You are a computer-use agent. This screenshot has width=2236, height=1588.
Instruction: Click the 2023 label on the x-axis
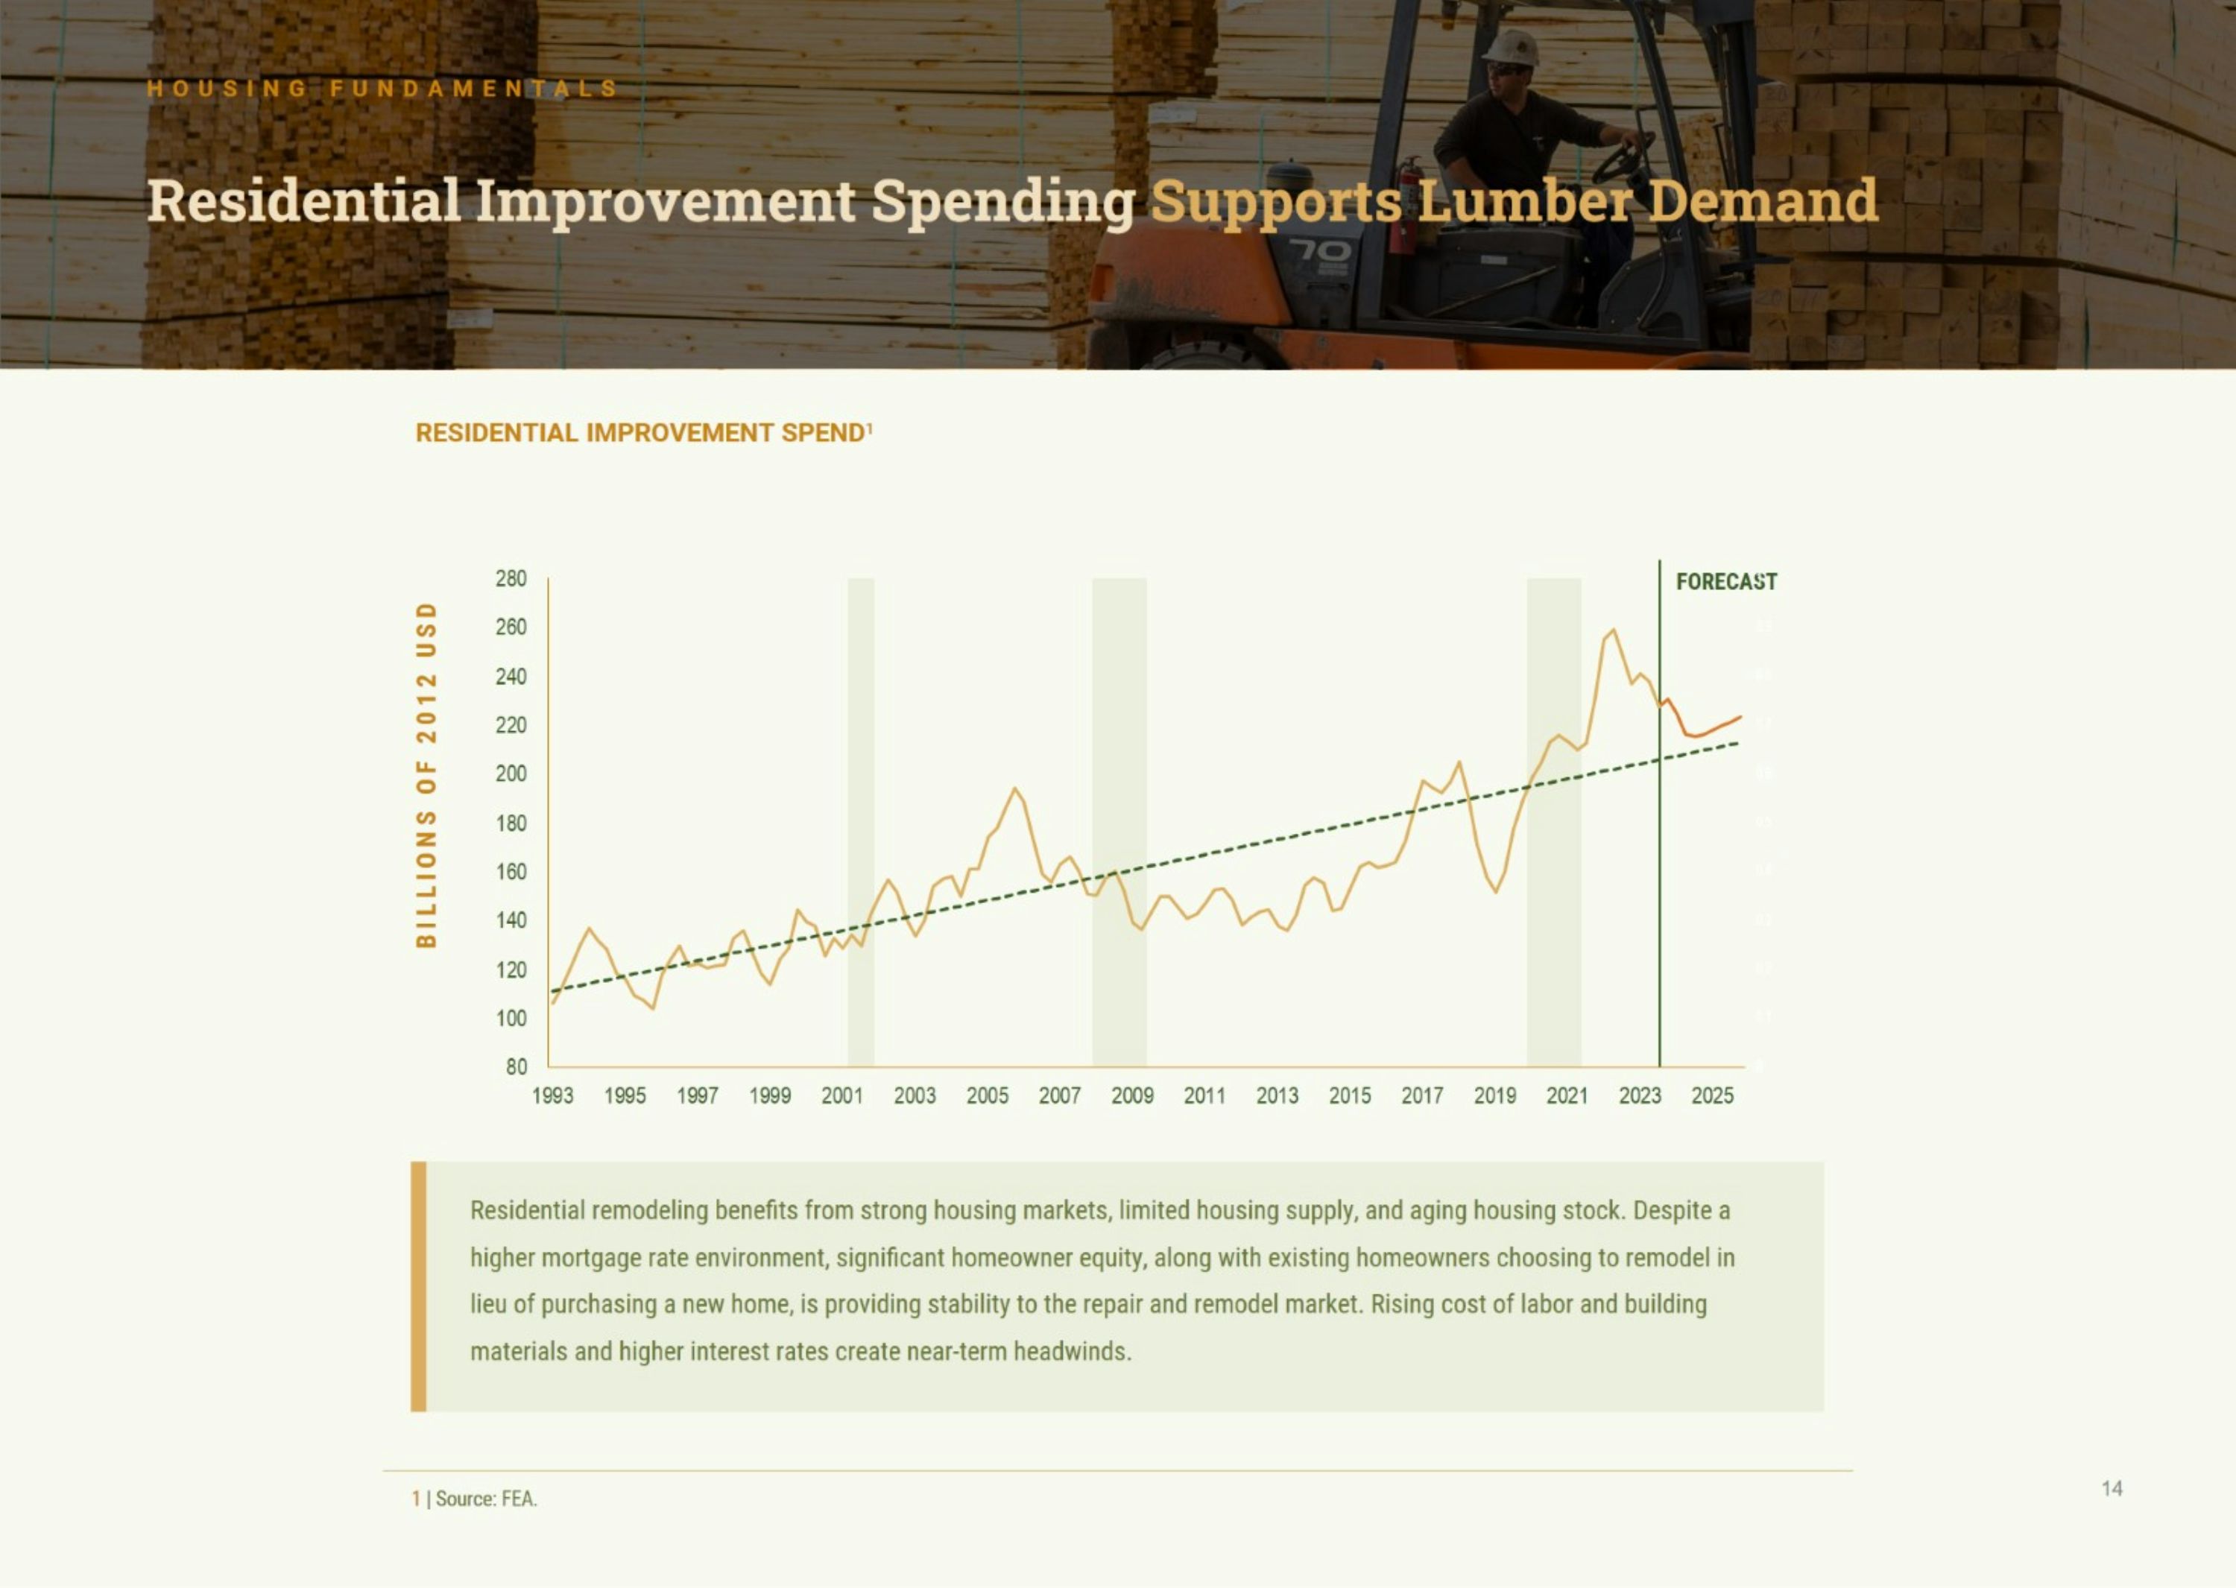click(1639, 1096)
